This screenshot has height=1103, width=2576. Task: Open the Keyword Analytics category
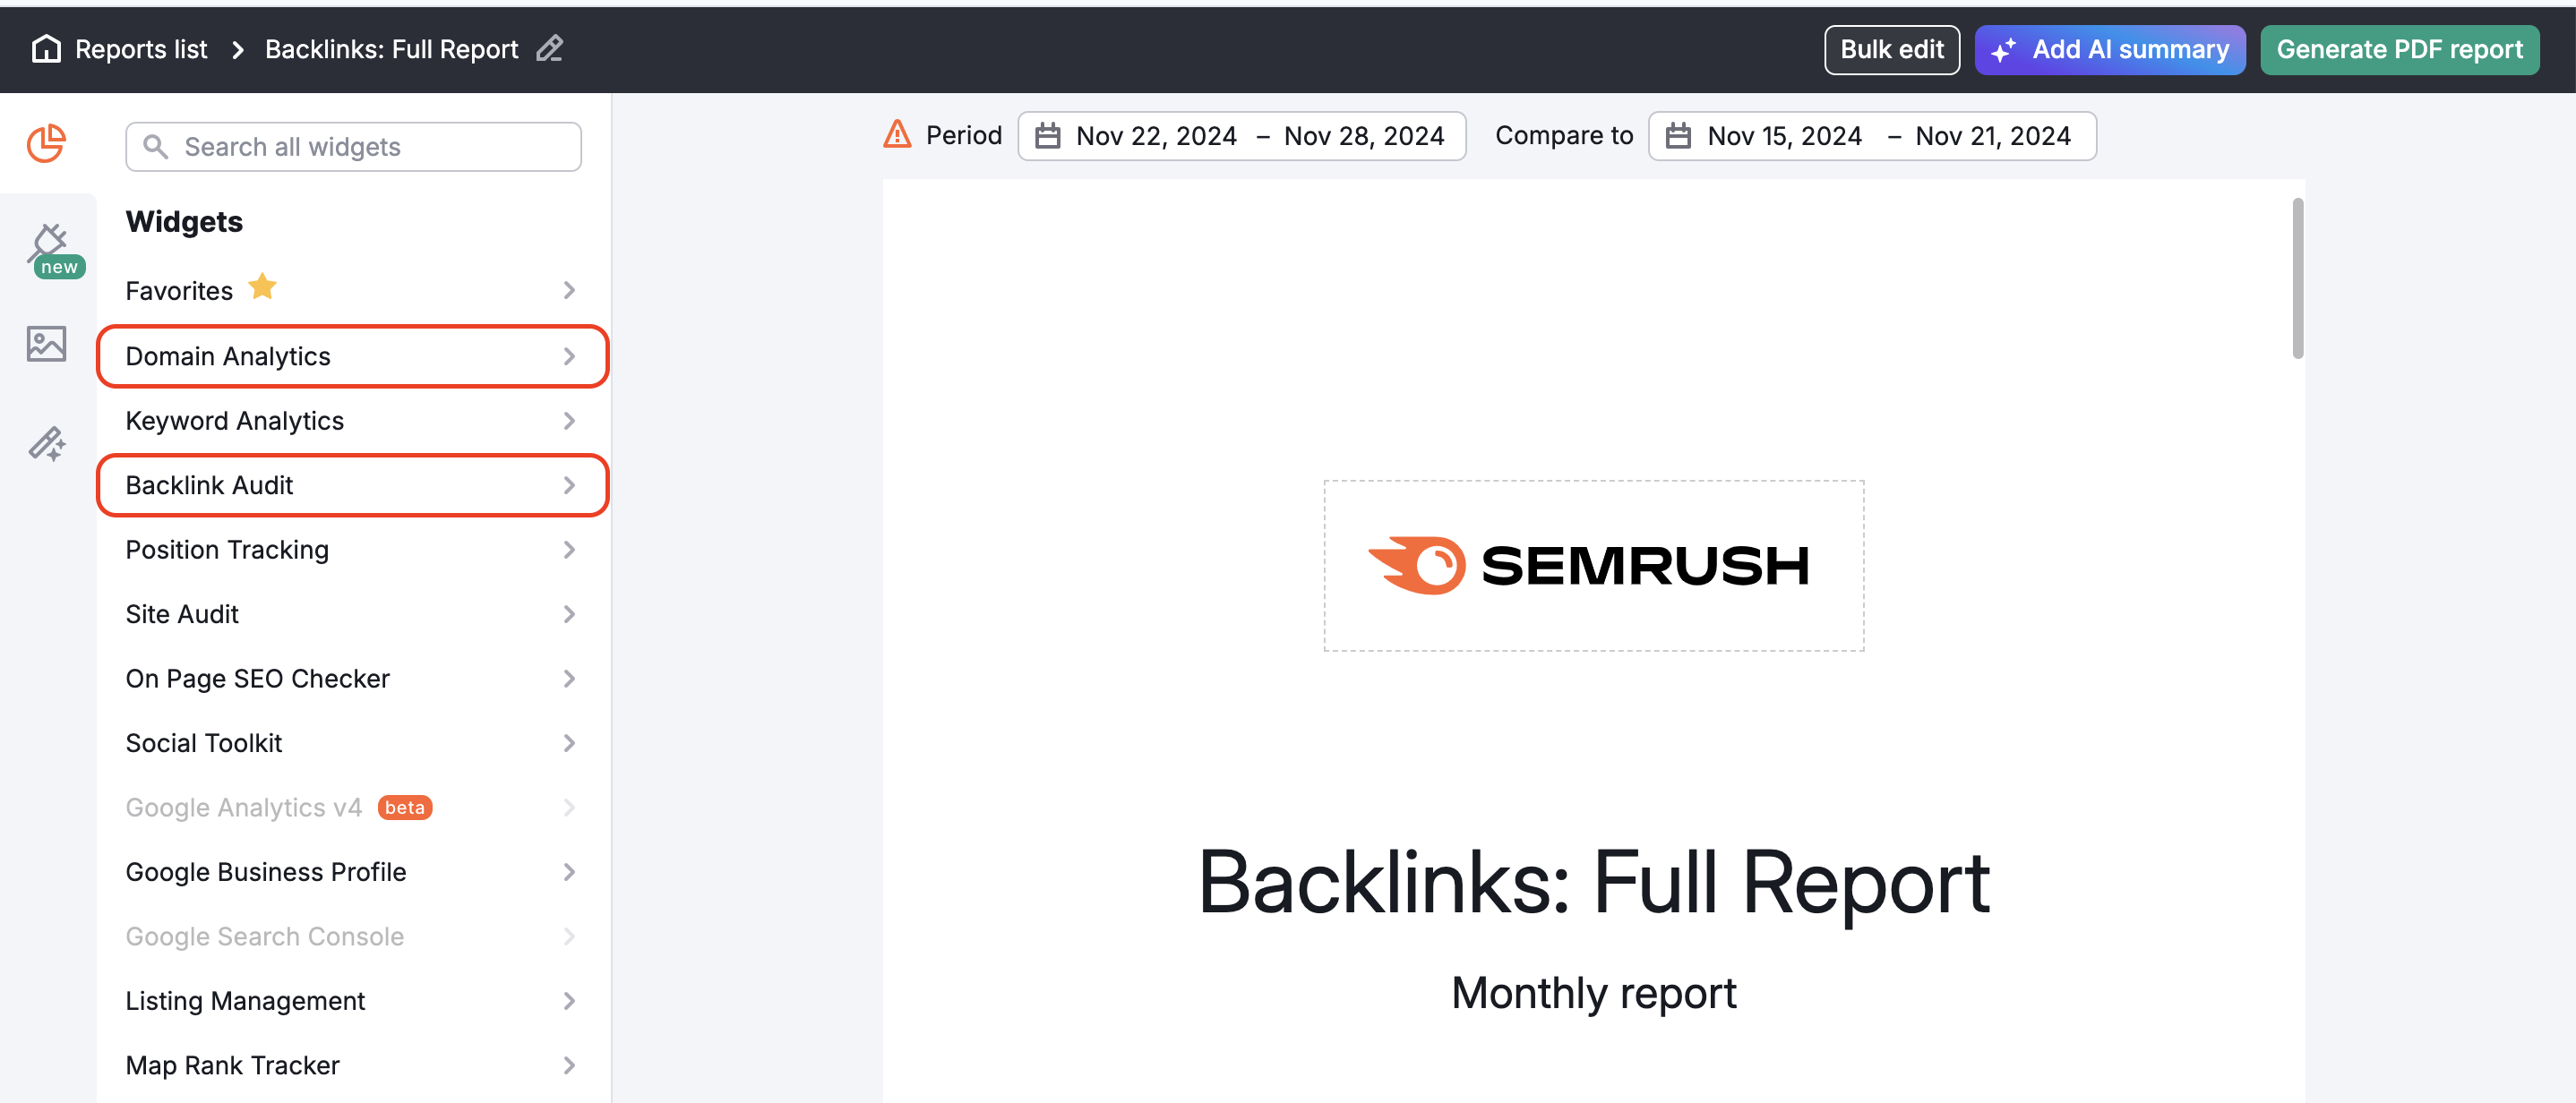click(x=353, y=421)
